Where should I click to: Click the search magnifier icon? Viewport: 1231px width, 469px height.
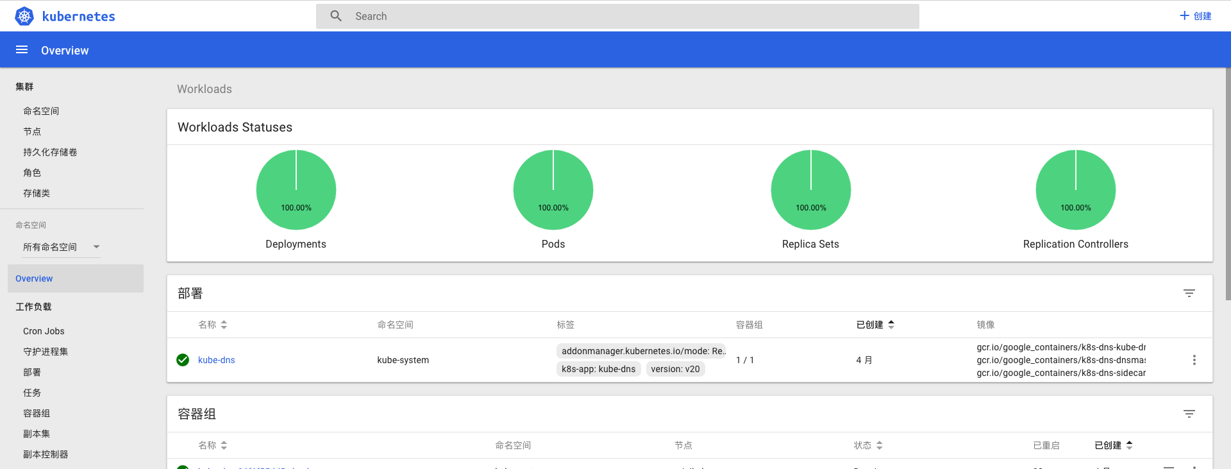(x=336, y=16)
